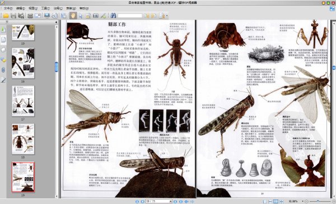Click the find previous result icon
Viewport: 336px width, 204px height.
coord(147,16)
